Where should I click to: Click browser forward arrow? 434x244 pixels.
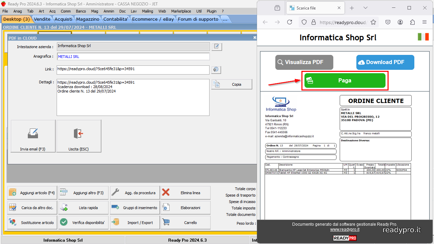click(277, 22)
